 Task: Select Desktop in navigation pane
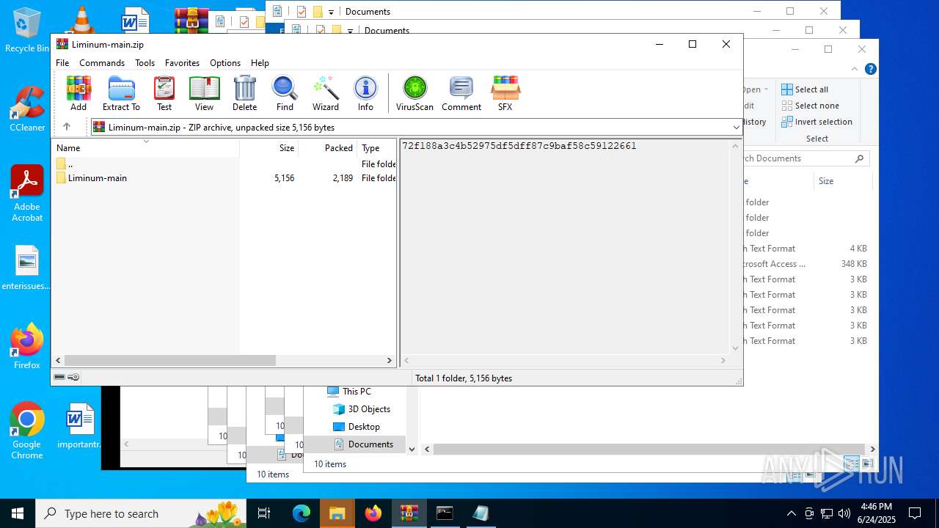(x=357, y=427)
